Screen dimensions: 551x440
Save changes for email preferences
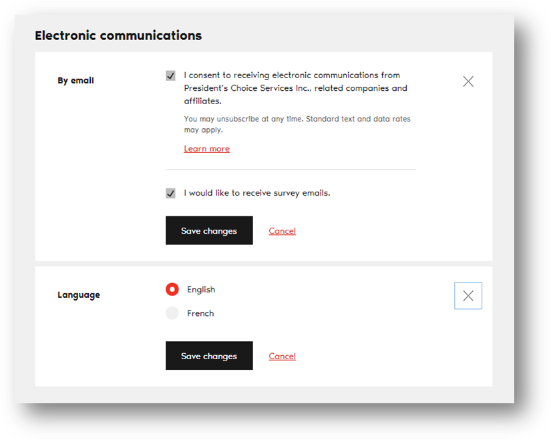click(x=209, y=230)
